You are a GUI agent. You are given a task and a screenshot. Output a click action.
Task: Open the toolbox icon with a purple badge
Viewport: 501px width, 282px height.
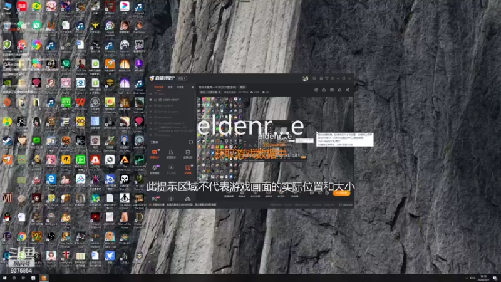(155, 169)
